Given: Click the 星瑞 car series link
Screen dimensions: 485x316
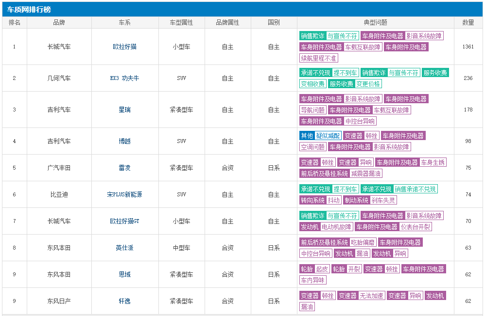Looking at the screenshot, I should click(125, 110).
